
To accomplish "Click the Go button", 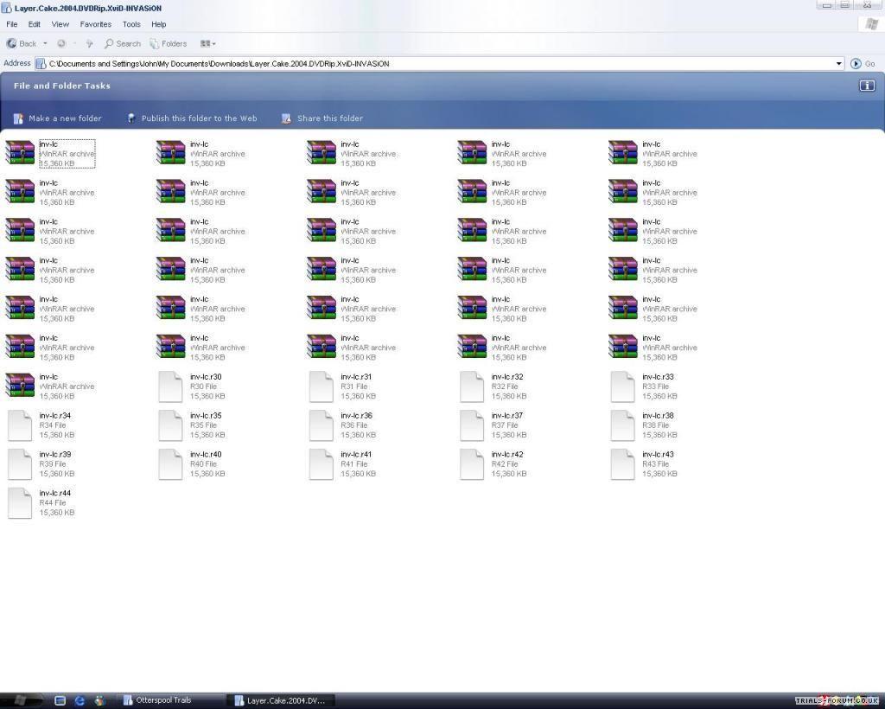I will (x=863, y=64).
